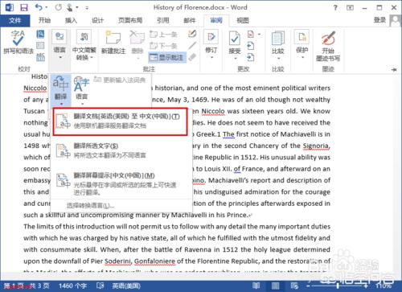Click 更新输入法词典 option
The height and width of the screenshot is (292, 402).
120,80
